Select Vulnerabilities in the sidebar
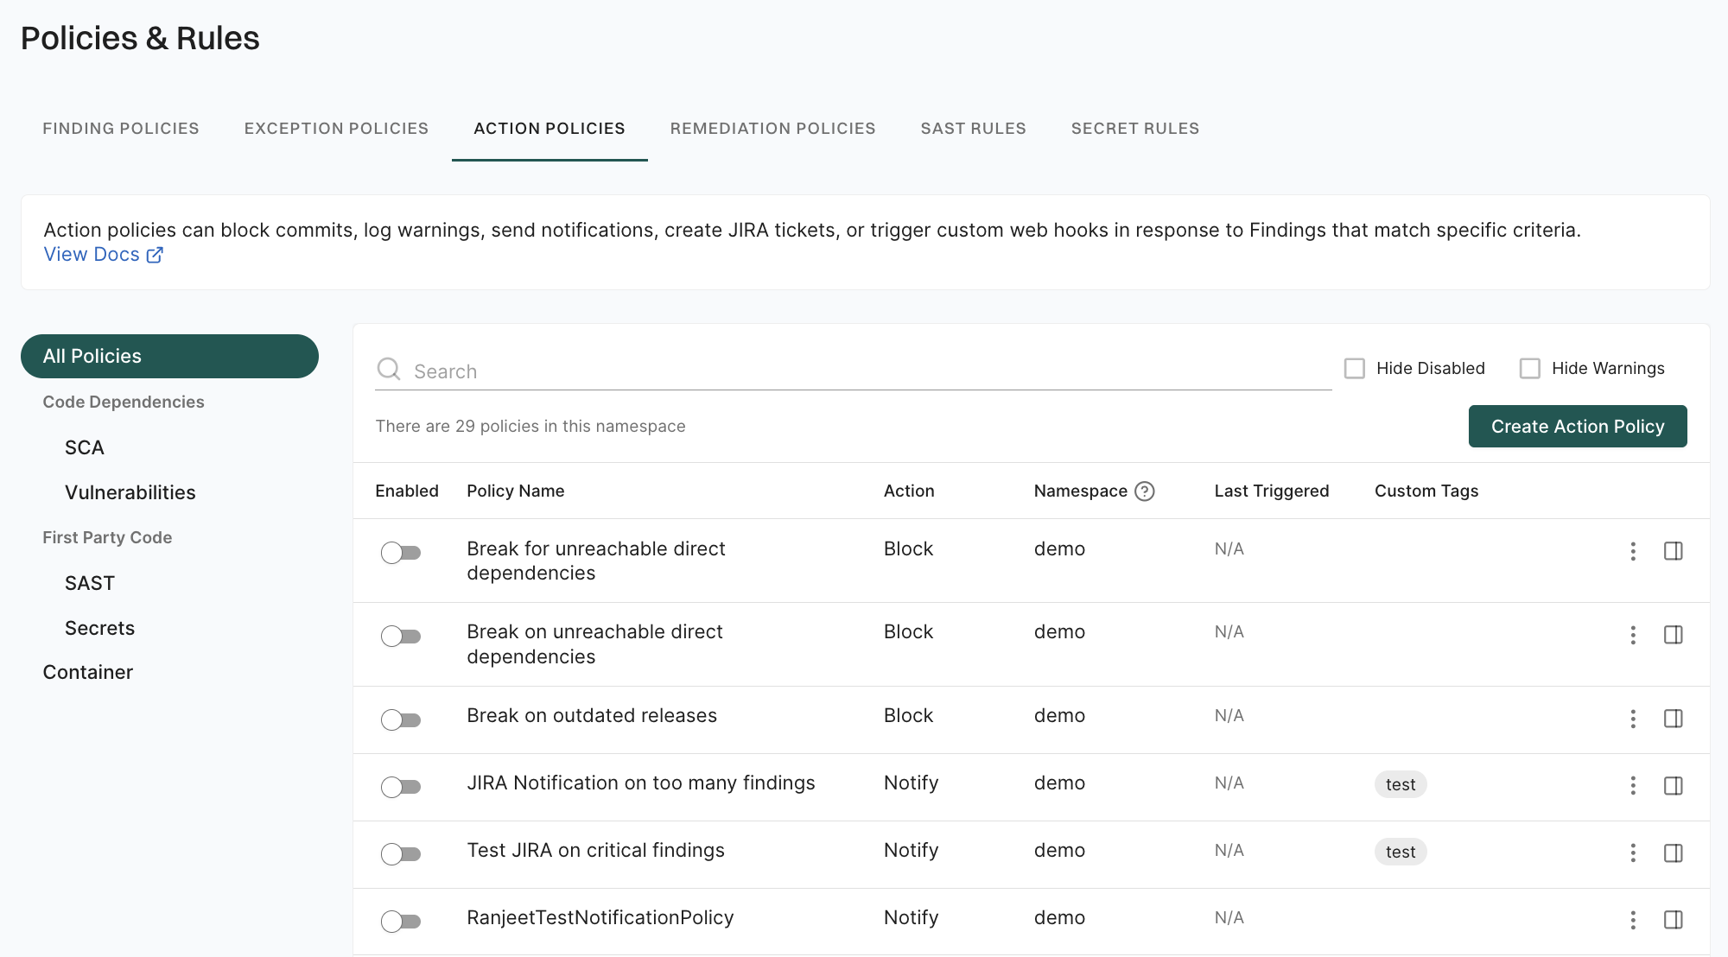The image size is (1728, 957). pos(130,492)
